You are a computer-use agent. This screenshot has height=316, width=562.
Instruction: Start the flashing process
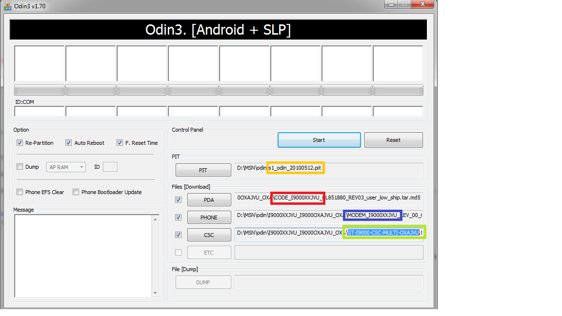pos(319,140)
